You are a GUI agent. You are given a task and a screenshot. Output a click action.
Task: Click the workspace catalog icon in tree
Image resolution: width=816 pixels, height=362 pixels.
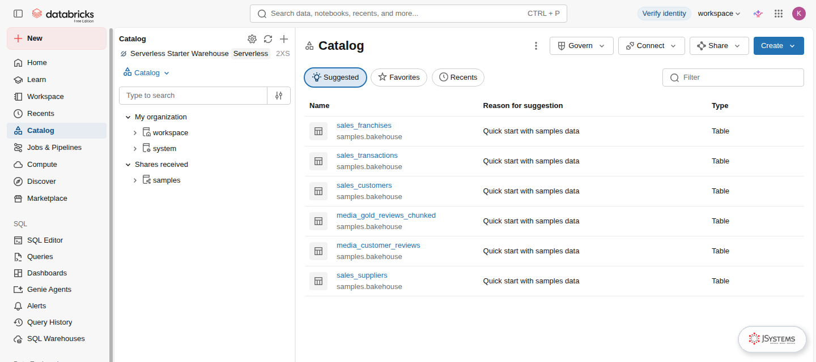click(146, 133)
